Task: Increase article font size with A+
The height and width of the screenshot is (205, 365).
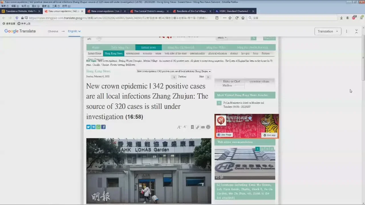Action: [x=179, y=127]
